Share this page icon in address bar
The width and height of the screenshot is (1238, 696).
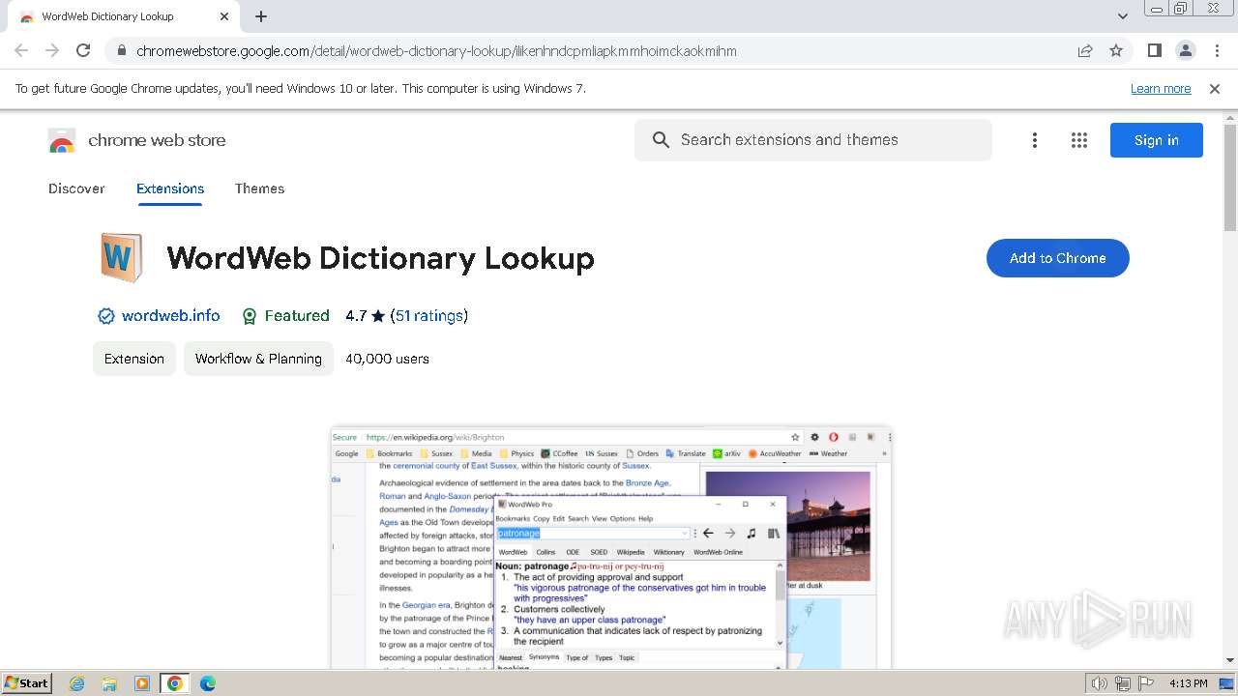(1085, 50)
